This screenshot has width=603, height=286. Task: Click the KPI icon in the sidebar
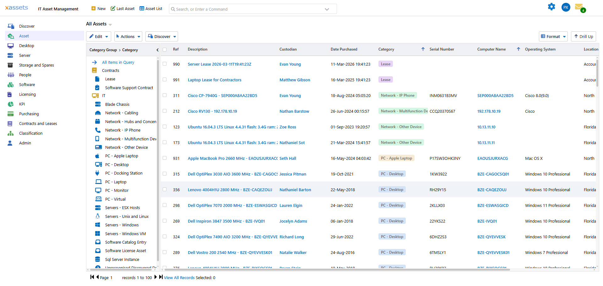click(x=11, y=104)
